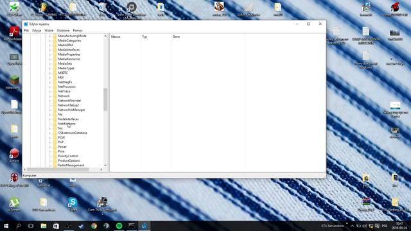
Task: Select the NetworkUxManager registry key
Action: [x=71, y=110]
